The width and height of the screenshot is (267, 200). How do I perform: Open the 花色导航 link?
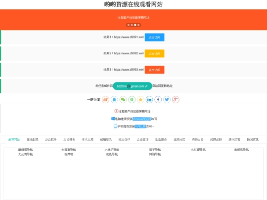coord(112,154)
